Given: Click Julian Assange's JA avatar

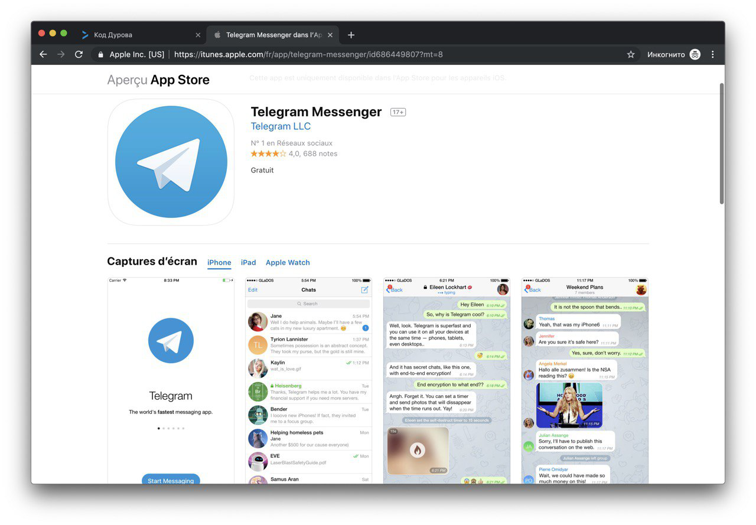Looking at the screenshot, I should pos(529,446).
